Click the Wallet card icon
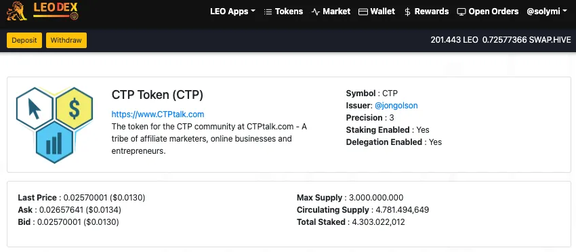This screenshot has width=576, height=252. tap(363, 12)
